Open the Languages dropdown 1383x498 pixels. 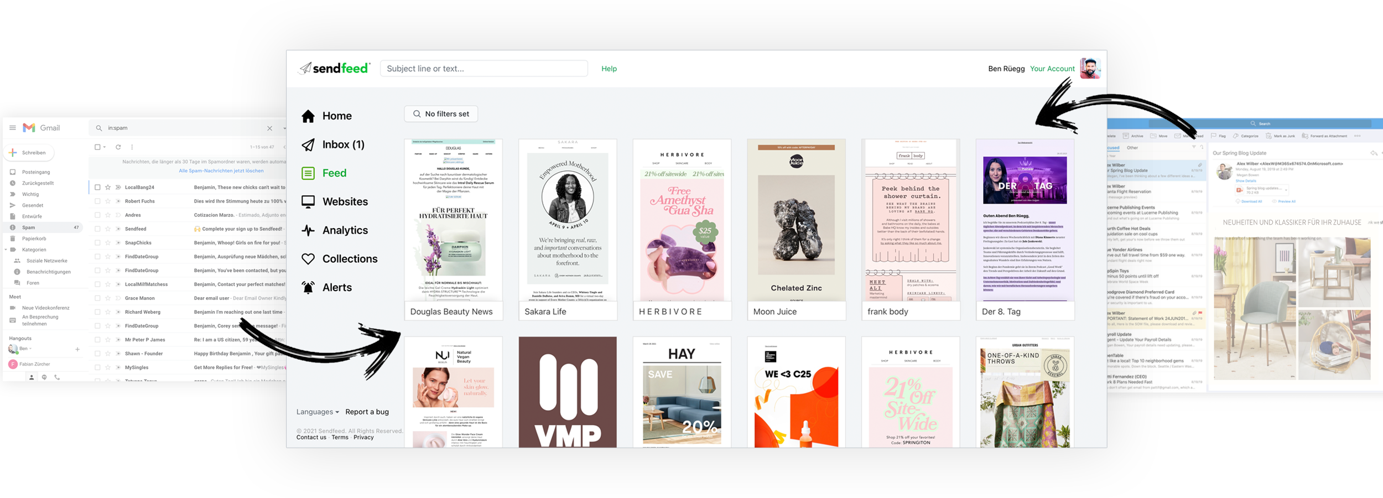tap(318, 412)
